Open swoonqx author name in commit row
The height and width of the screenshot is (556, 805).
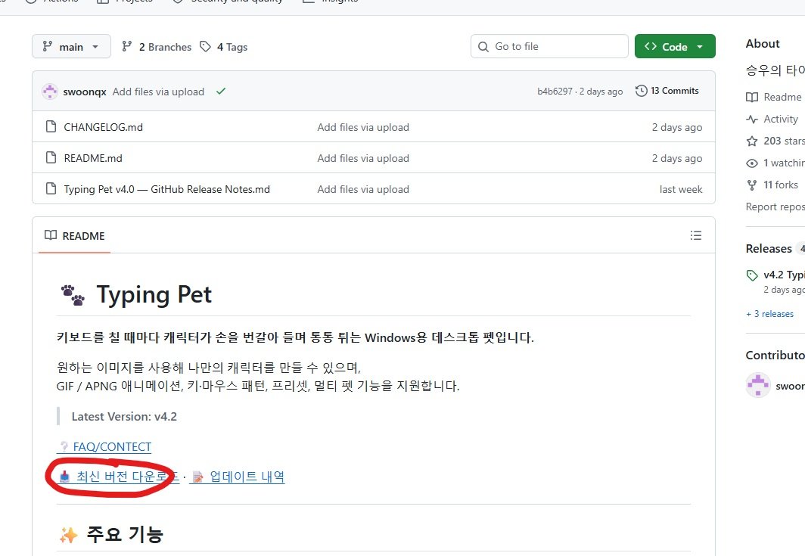(85, 92)
